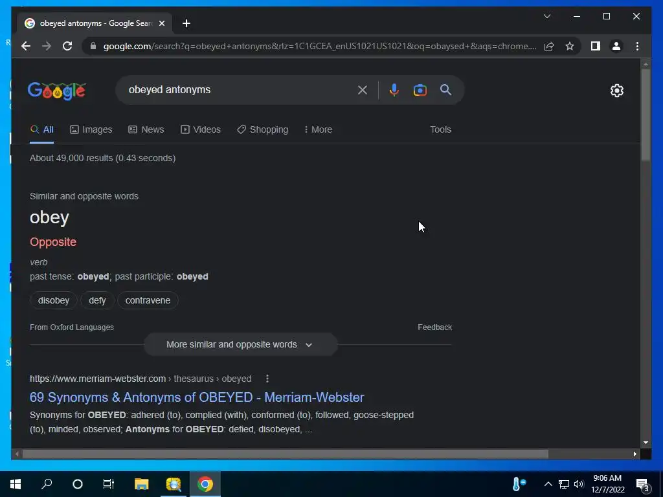Click the red 'Opposite' heading
Image resolution: width=663 pixels, height=497 pixels.
click(x=53, y=242)
